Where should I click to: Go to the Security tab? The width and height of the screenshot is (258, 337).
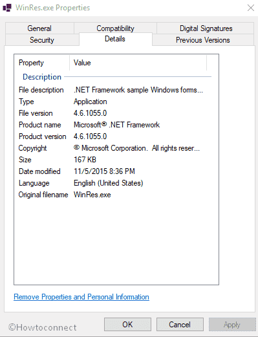(42, 40)
